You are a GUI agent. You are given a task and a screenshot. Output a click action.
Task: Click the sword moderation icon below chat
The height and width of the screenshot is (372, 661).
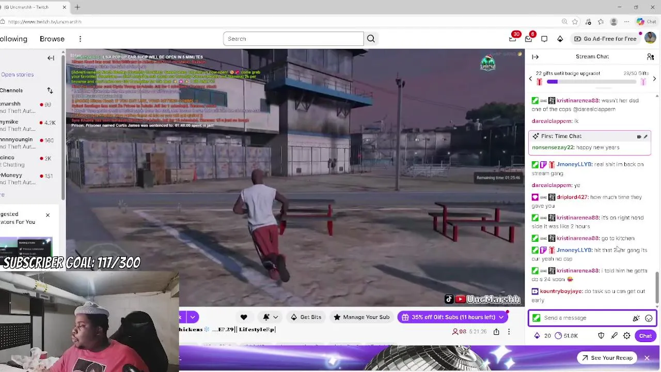[x=614, y=336]
